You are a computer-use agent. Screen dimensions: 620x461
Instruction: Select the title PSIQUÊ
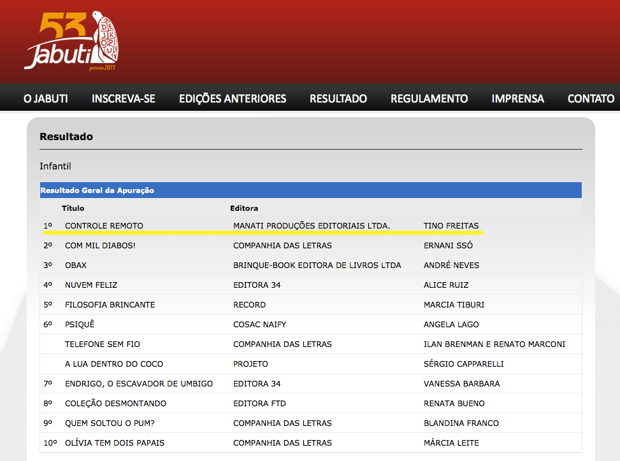(x=80, y=324)
